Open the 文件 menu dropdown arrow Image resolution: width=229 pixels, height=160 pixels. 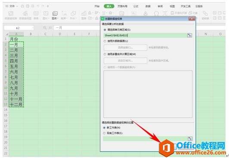pos(17,6)
